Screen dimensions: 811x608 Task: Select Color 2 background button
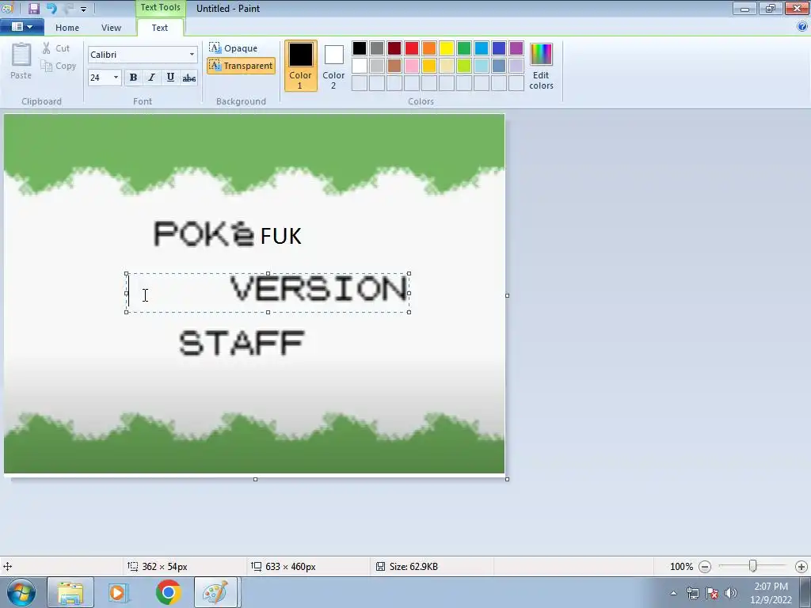333,66
